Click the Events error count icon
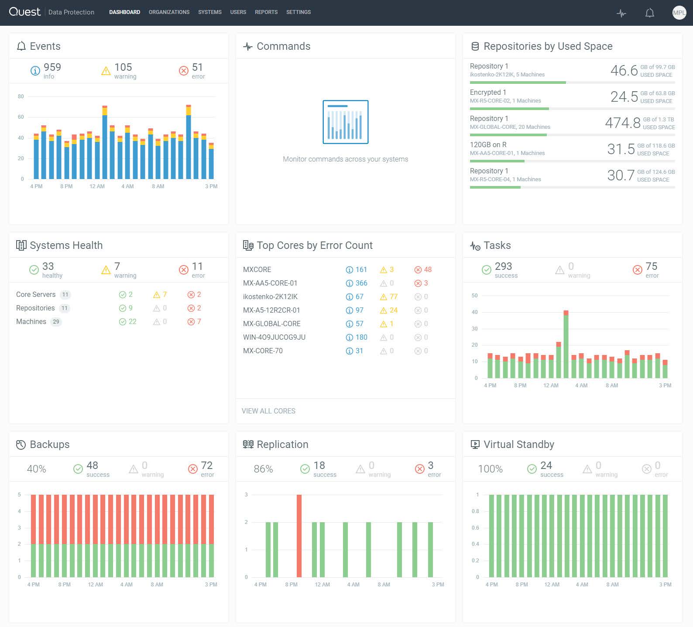This screenshot has width=693, height=627. 184,71
